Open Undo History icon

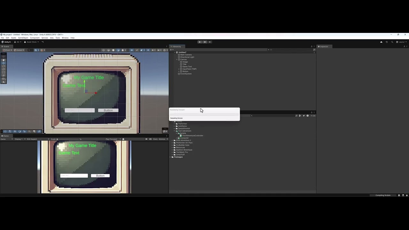(x=387, y=42)
